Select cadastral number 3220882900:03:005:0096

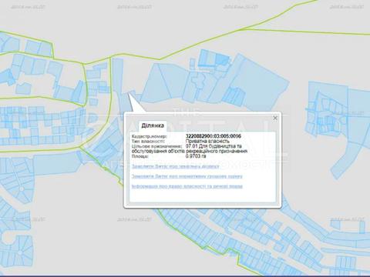coord(214,136)
